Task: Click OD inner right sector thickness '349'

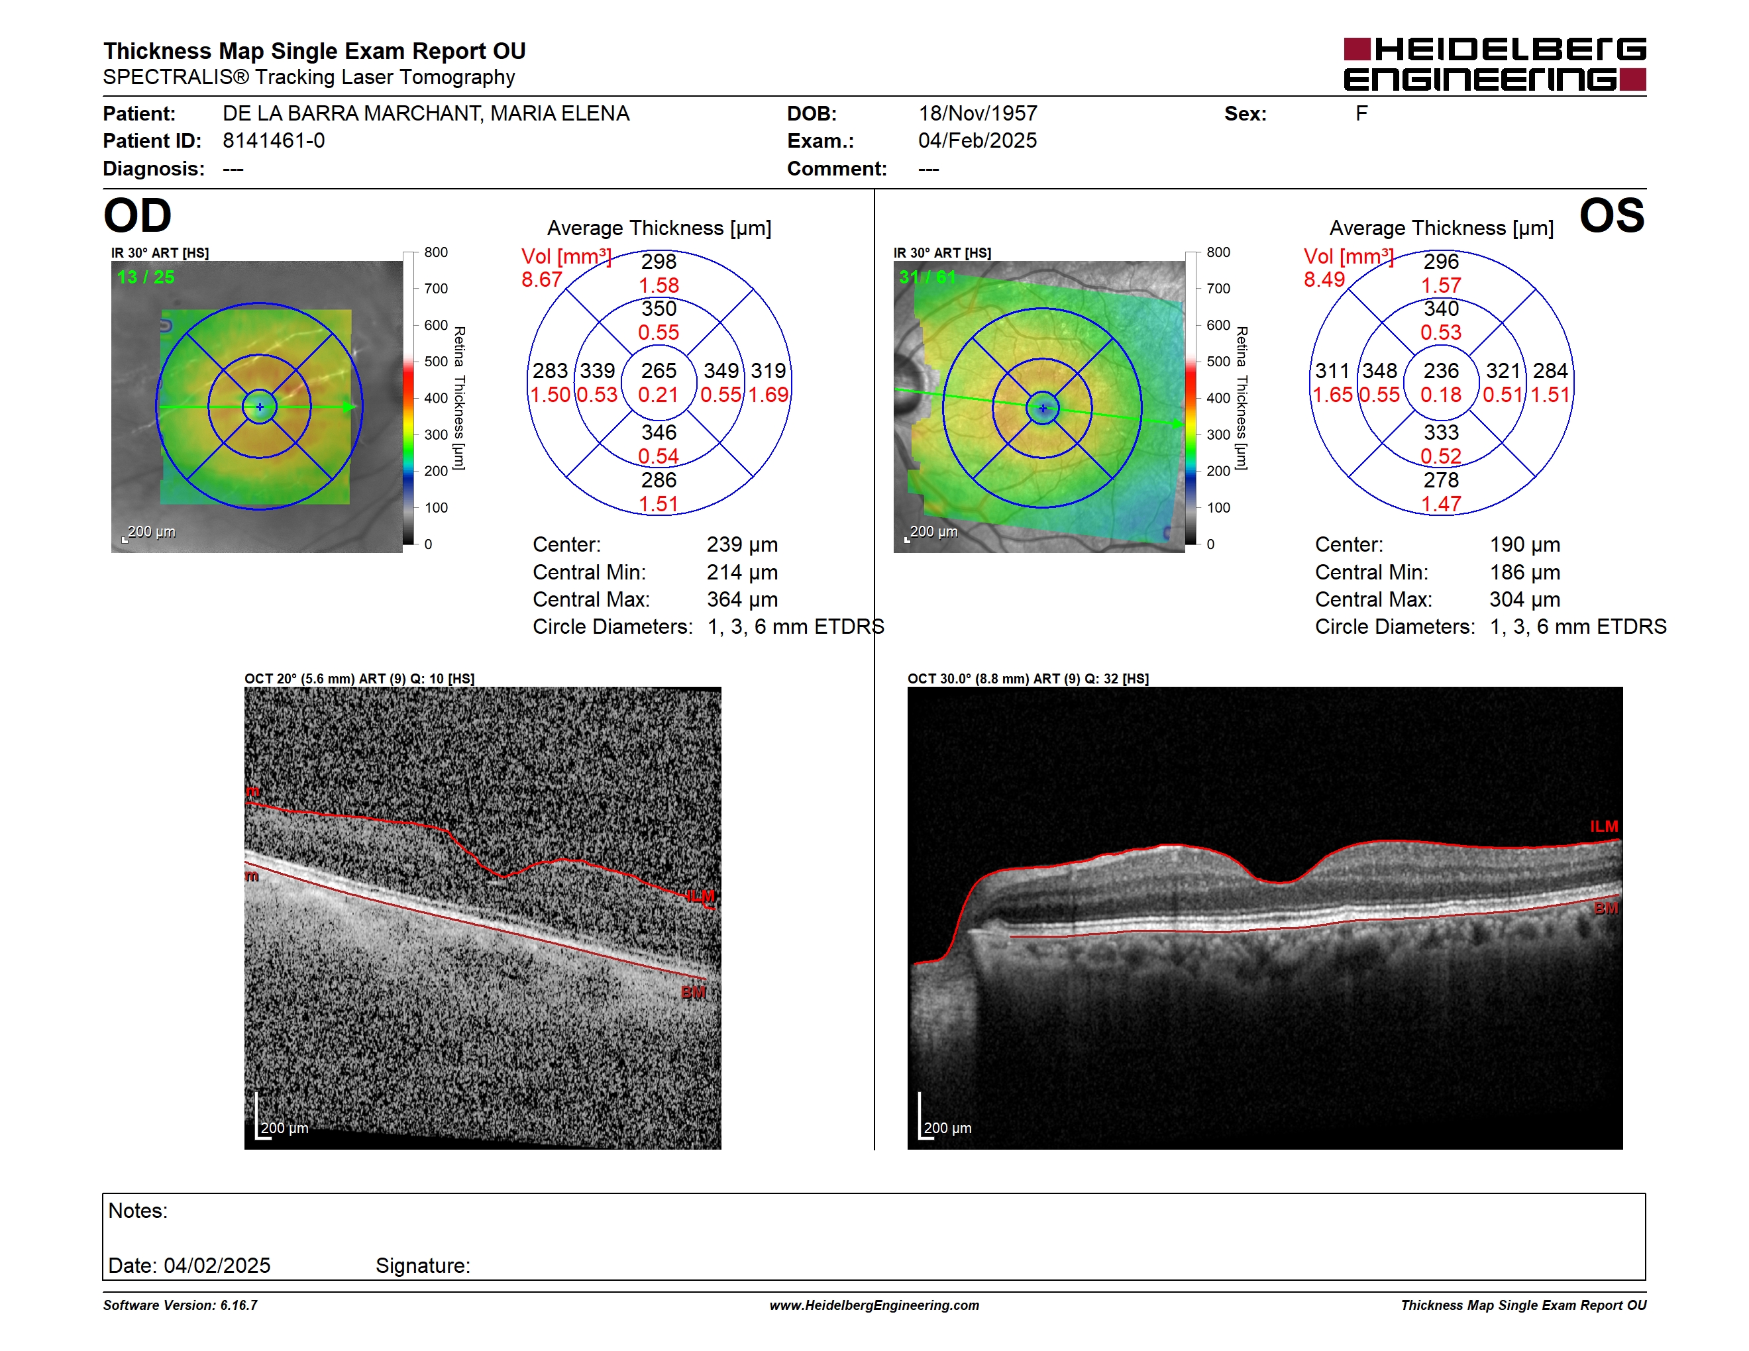Action: tap(721, 372)
